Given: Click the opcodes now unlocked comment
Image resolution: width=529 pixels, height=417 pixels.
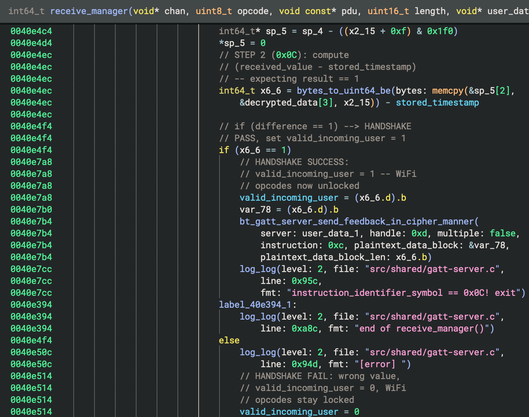Looking at the screenshot, I should [299, 186].
